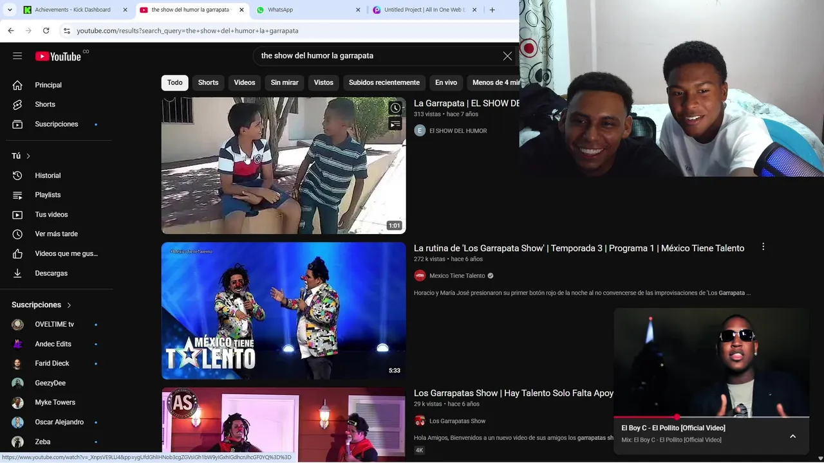The width and height of the screenshot is (824, 463).
Task: Select the Todo filter chip
Action: (x=175, y=82)
